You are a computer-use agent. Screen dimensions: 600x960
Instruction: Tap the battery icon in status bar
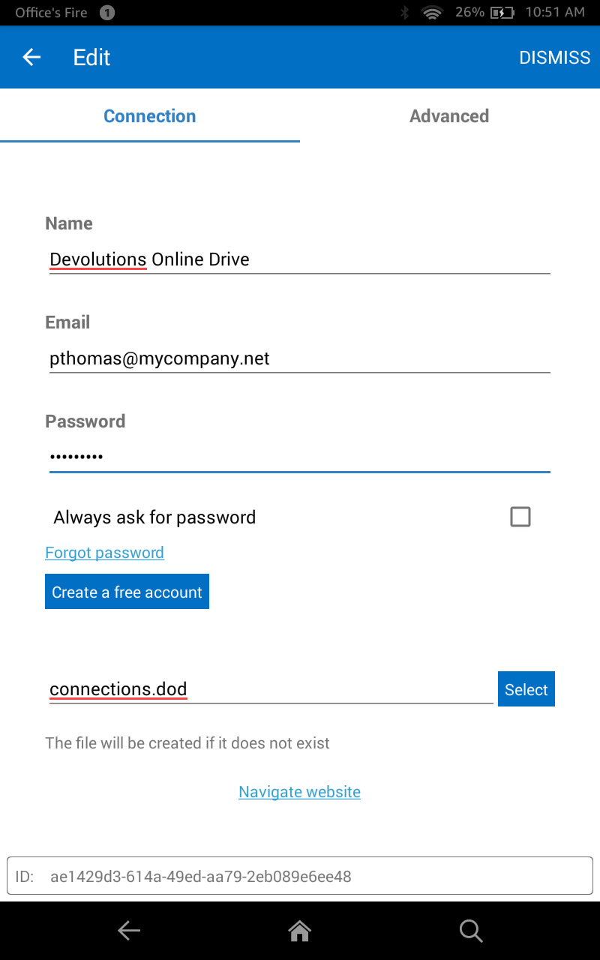502,12
